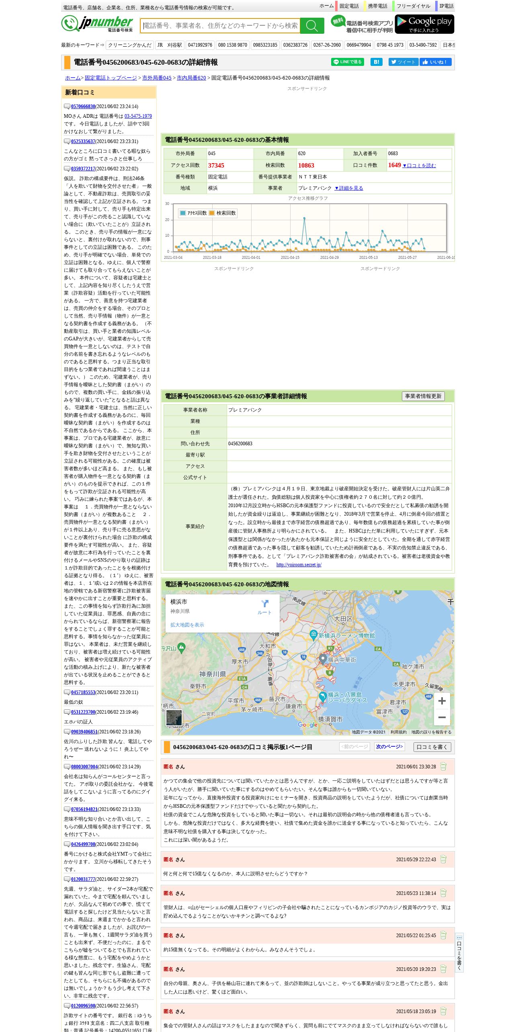Zoom in the map with plus button
516x1032 pixels.
tap(442, 701)
